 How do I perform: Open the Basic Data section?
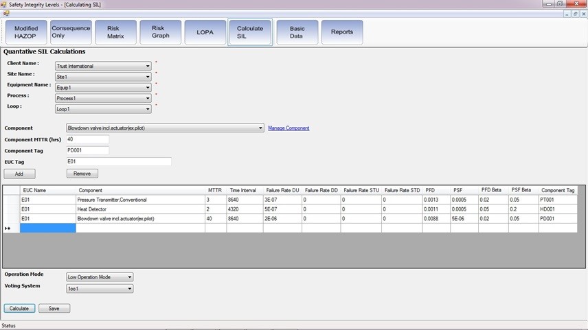pos(297,32)
